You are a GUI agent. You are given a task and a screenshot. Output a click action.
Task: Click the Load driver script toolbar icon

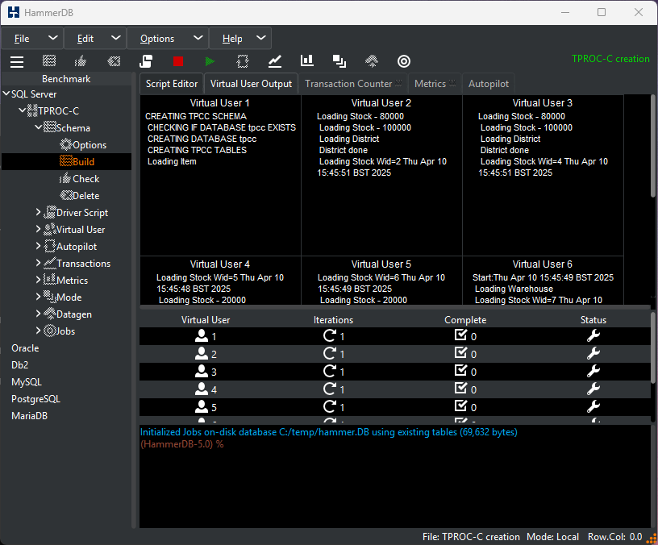point(146,61)
